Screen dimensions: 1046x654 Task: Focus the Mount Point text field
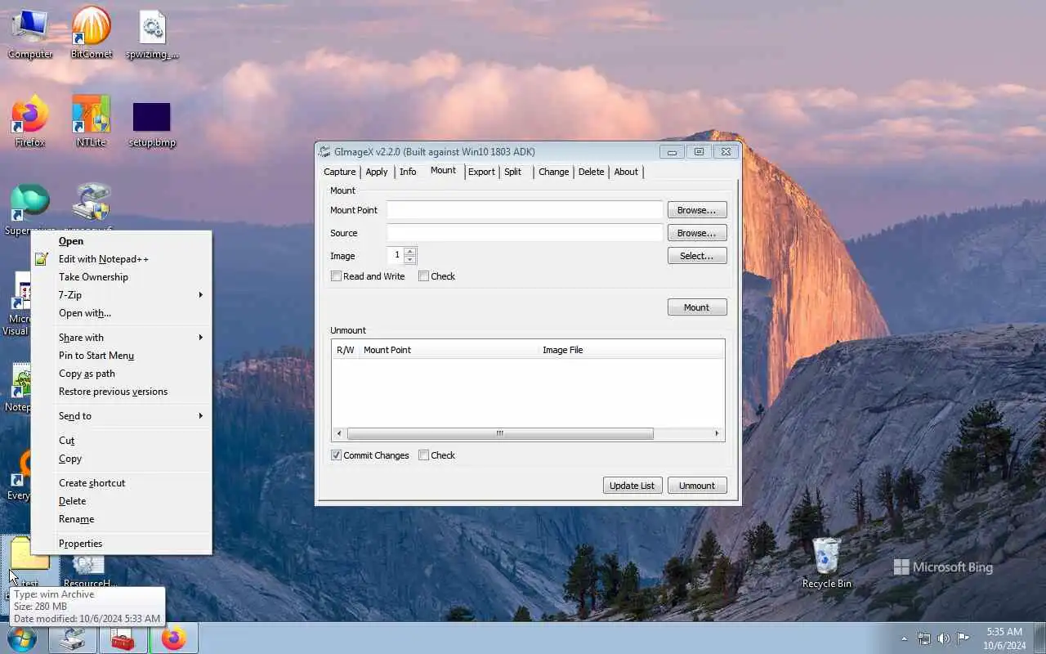(525, 210)
